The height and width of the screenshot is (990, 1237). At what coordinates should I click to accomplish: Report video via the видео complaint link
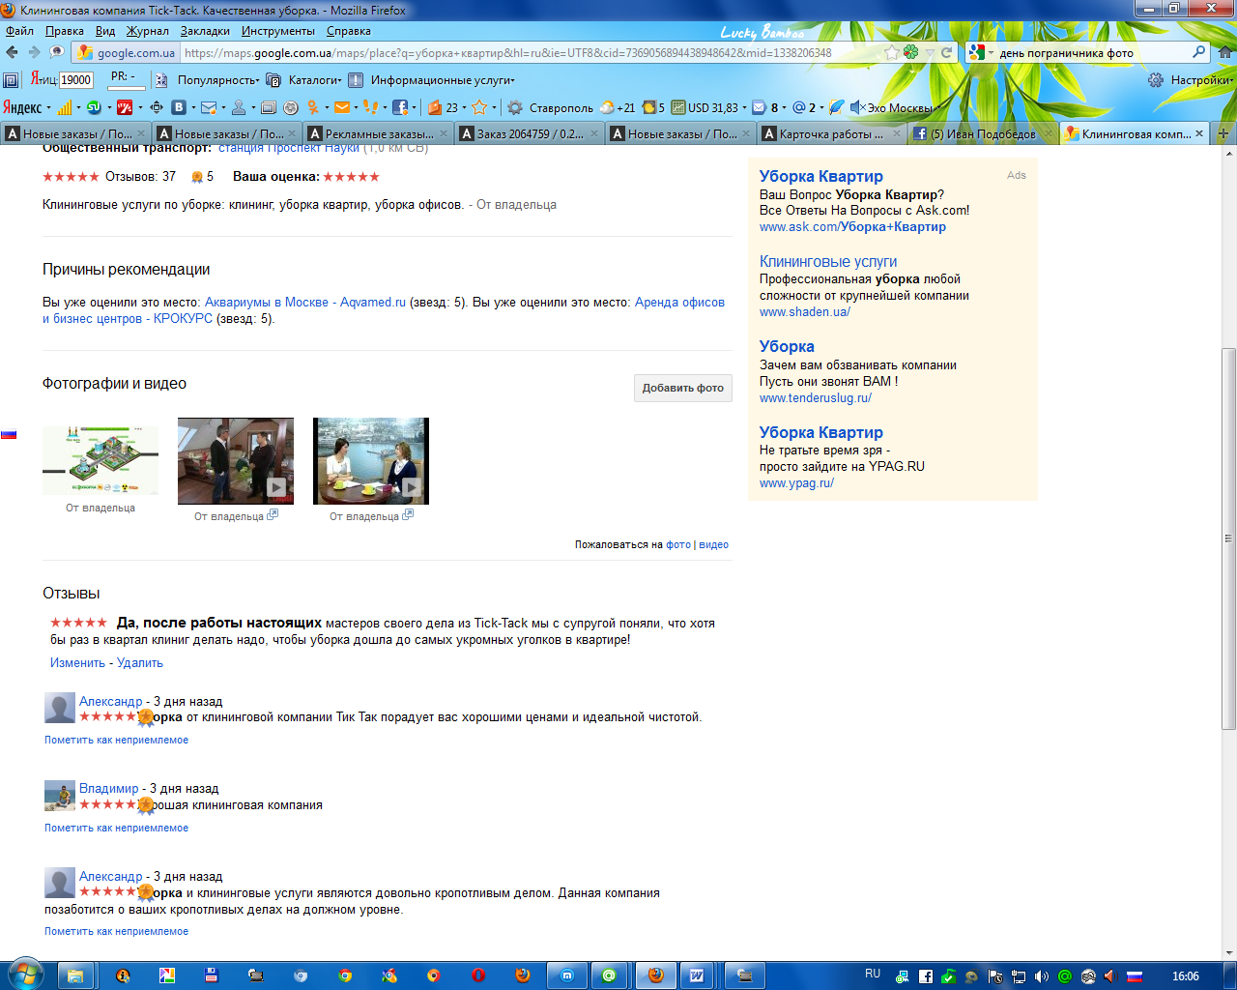coord(713,544)
